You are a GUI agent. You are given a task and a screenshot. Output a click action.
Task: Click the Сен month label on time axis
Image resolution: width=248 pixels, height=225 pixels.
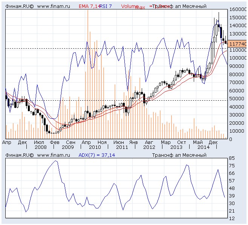(71, 142)
